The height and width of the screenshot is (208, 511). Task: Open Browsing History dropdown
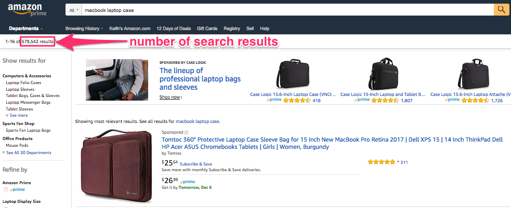84,29
